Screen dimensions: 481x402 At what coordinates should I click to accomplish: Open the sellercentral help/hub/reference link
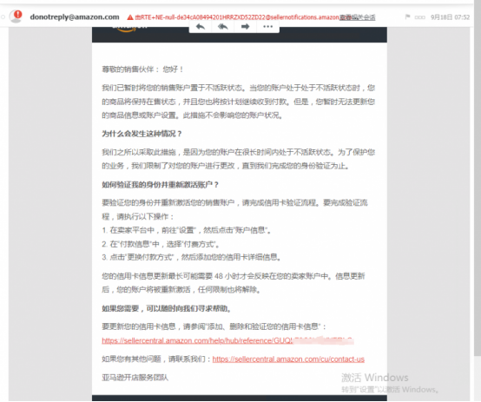pos(227,340)
